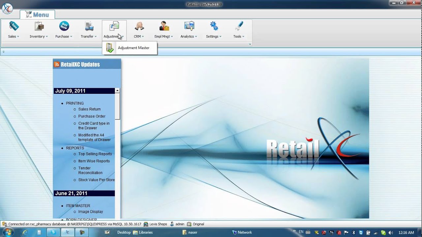
Task: Click the RetailXC Updates panel header
Action: tap(87, 64)
